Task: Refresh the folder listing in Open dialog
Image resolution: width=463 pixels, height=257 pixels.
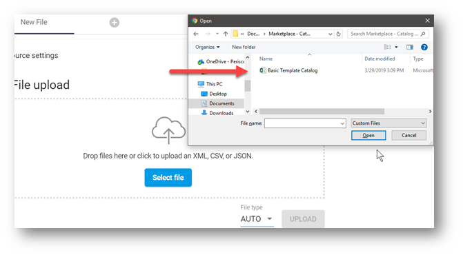Action: (x=338, y=34)
